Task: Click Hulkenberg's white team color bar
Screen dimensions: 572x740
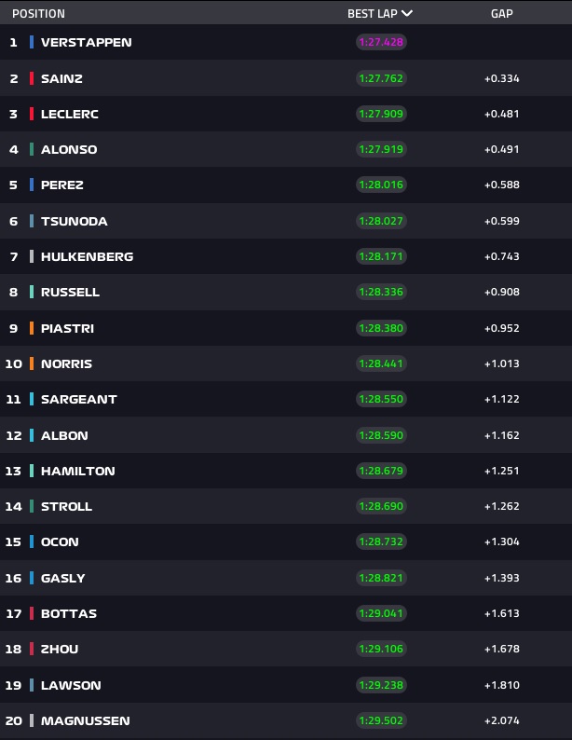Action: (32, 256)
